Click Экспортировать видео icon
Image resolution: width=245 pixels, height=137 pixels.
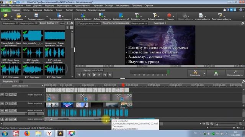click(59, 15)
